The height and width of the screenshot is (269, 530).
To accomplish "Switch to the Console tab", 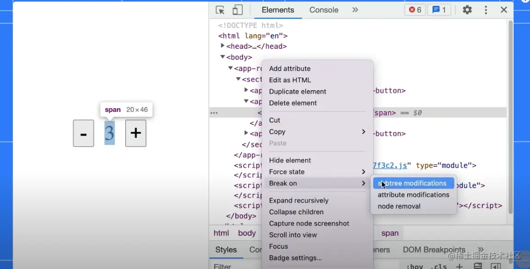I will 324,10.
